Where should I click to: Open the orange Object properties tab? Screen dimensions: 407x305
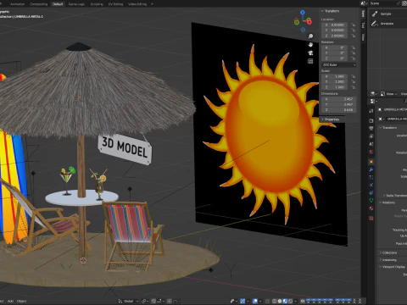click(371, 162)
